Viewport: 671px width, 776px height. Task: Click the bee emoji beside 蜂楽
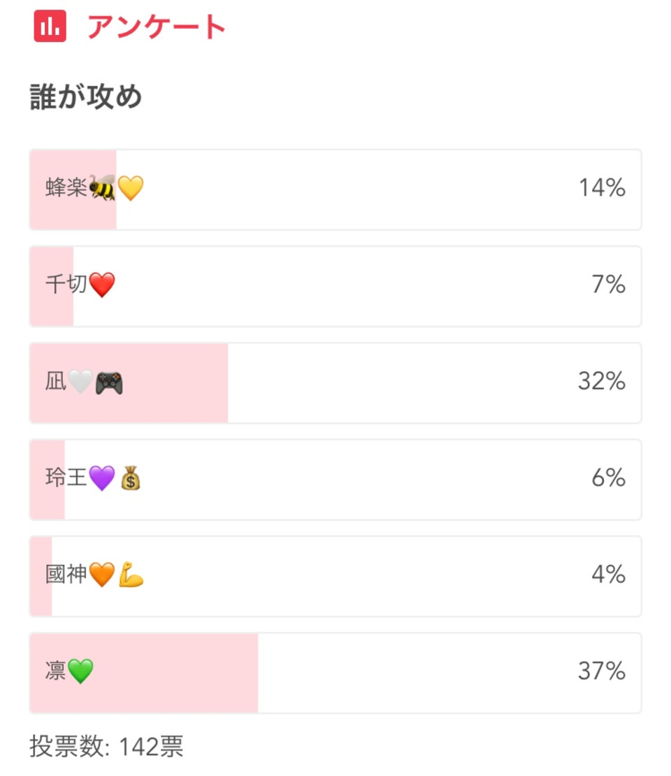pyautogui.click(x=103, y=187)
